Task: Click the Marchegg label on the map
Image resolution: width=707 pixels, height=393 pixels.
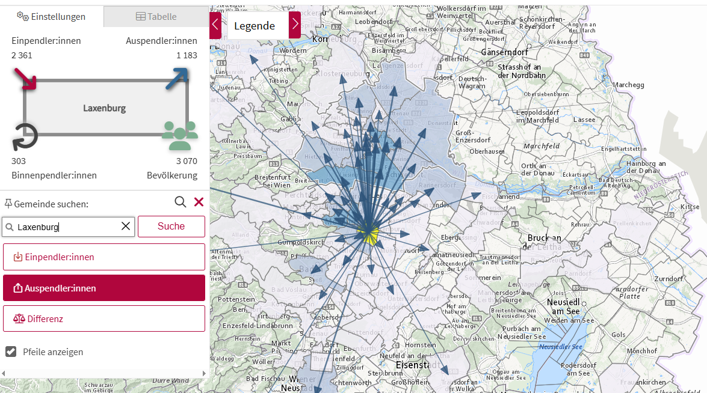Action: [x=628, y=85]
